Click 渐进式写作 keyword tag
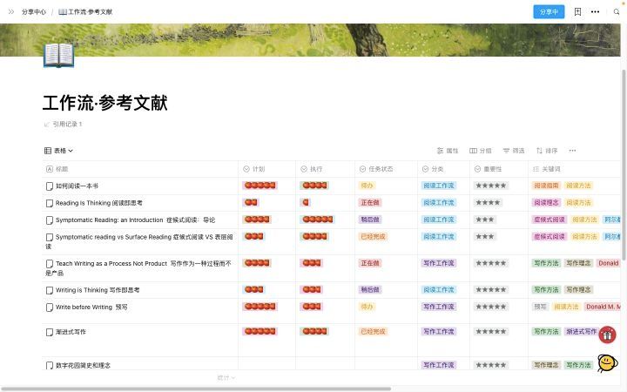Viewport: 627px width, 392px height. [x=581, y=332]
